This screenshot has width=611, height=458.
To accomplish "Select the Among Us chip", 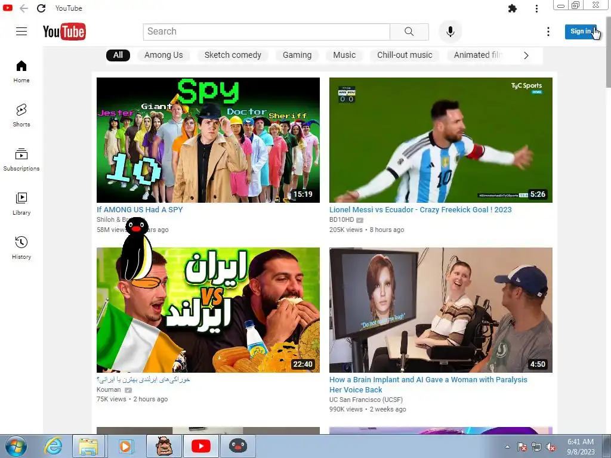I will pyautogui.click(x=163, y=55).
